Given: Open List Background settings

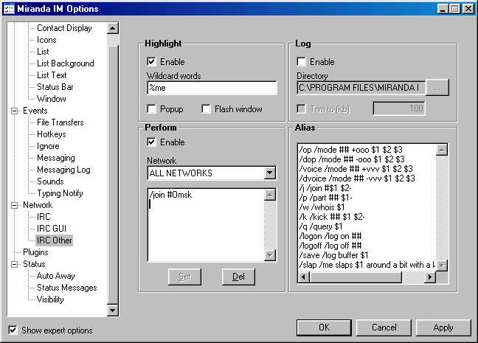Looking at the screenshot, I should pyautogui.click(x=66, y=63).
